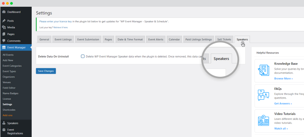Click 'Retrieve it here' link
This screenshot has width=304, height=137.
click(60, 28)
